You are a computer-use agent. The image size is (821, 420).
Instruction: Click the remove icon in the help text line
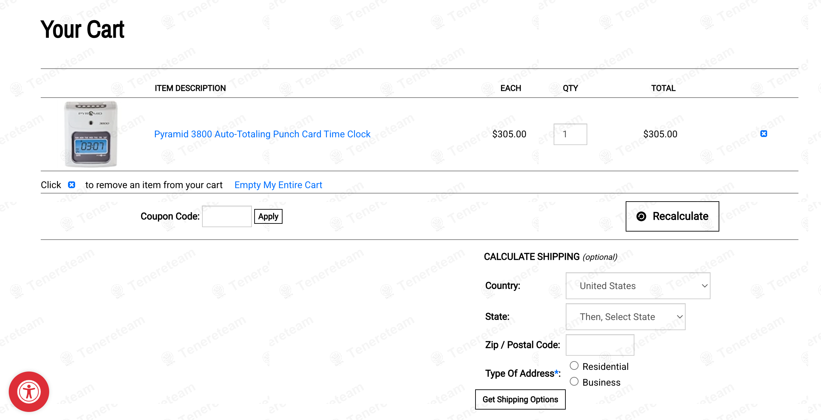point(71,185)
